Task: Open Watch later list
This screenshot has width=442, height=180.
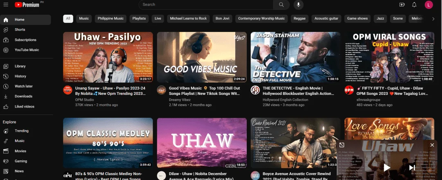Action: coord(25,86)
